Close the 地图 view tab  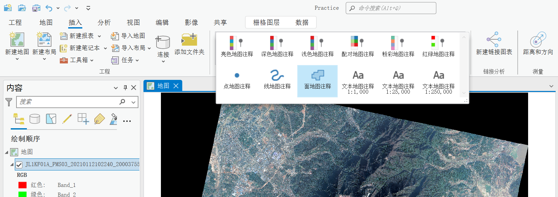pos(176,86)
